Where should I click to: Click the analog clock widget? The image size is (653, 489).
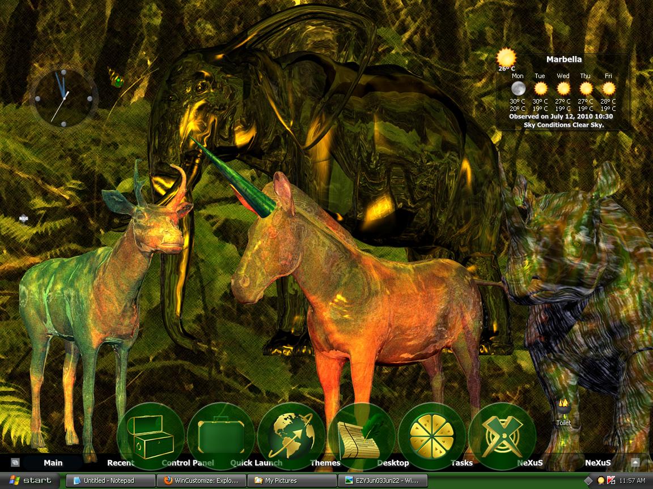[x=63, y=98]
